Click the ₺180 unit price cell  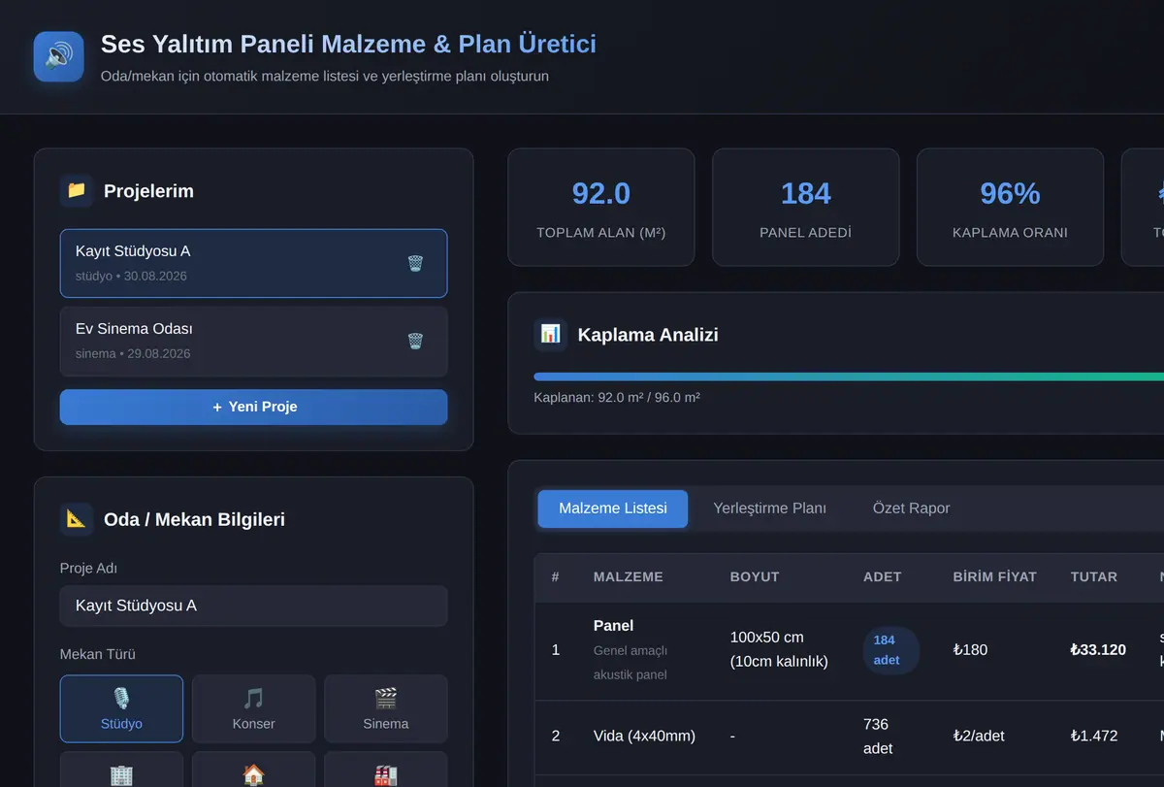click(x=970, y=650)
